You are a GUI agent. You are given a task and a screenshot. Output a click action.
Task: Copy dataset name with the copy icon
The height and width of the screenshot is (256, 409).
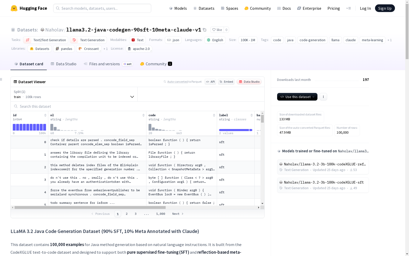click(204, 30)
